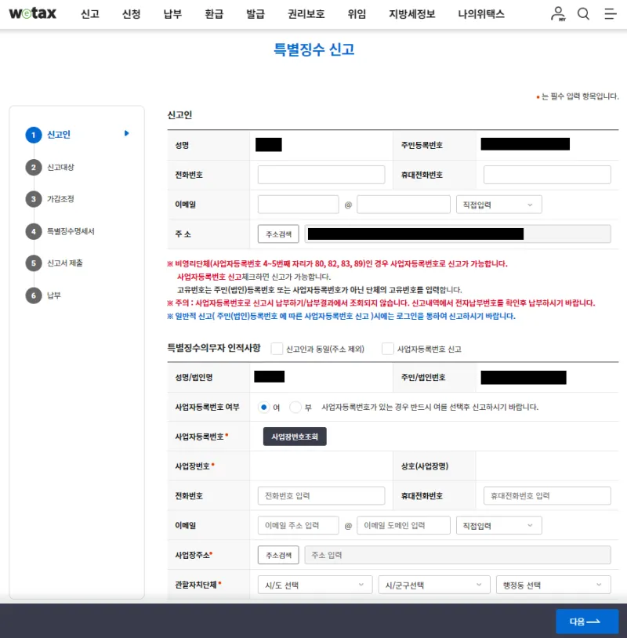The width and height of the screenshot is (627, 638).
Task: Expand the 행정동 선택 dropdown
Action: (x=553, y=585)
